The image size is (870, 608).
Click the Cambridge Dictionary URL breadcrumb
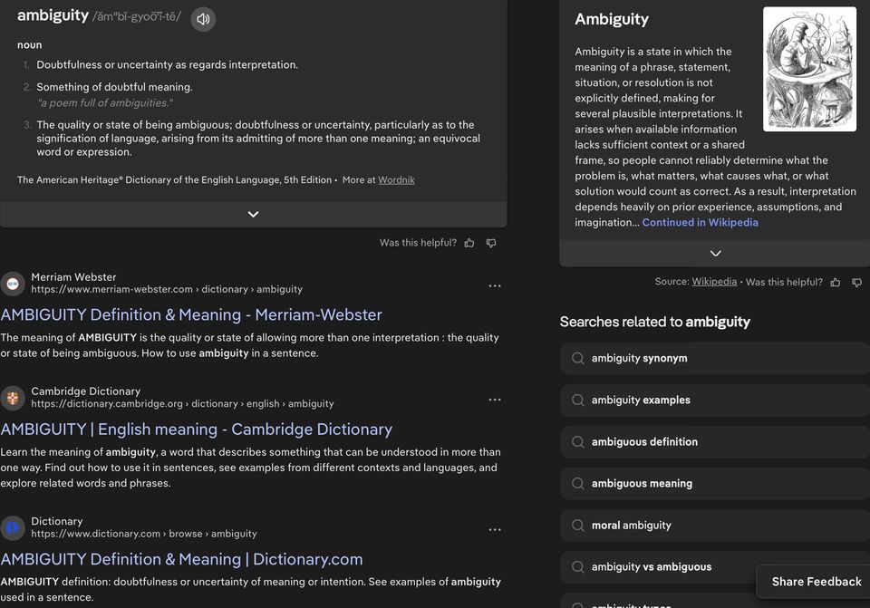click(182, 403)
